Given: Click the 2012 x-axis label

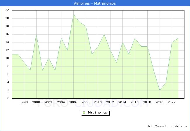Looking at the screenshot, I should pyautogui.click(x=110, y=102).
